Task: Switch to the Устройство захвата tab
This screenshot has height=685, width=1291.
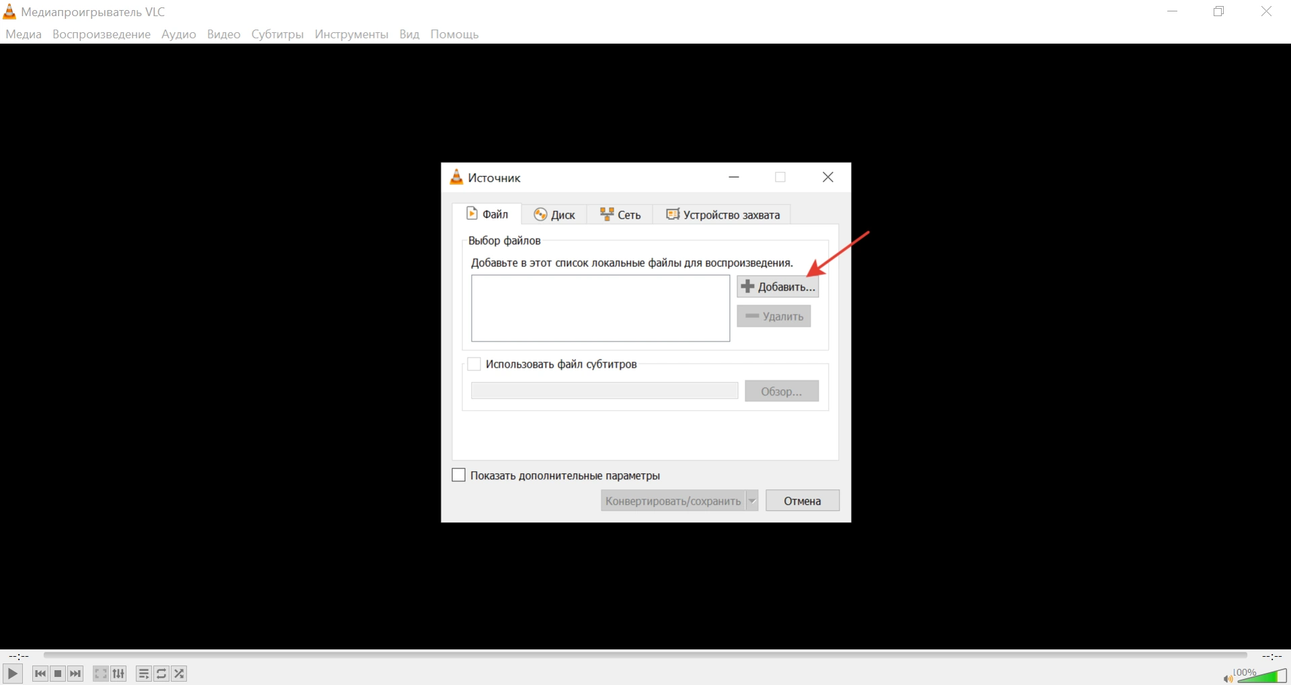Action: tap(723, 214)
